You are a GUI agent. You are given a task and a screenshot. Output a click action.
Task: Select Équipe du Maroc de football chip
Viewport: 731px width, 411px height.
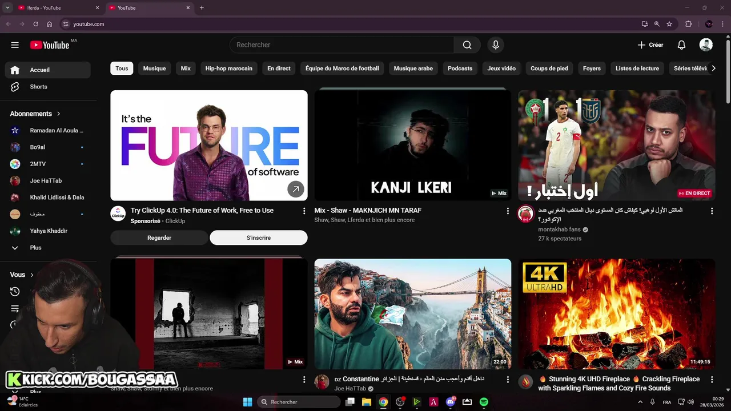[x=342, y=68]
